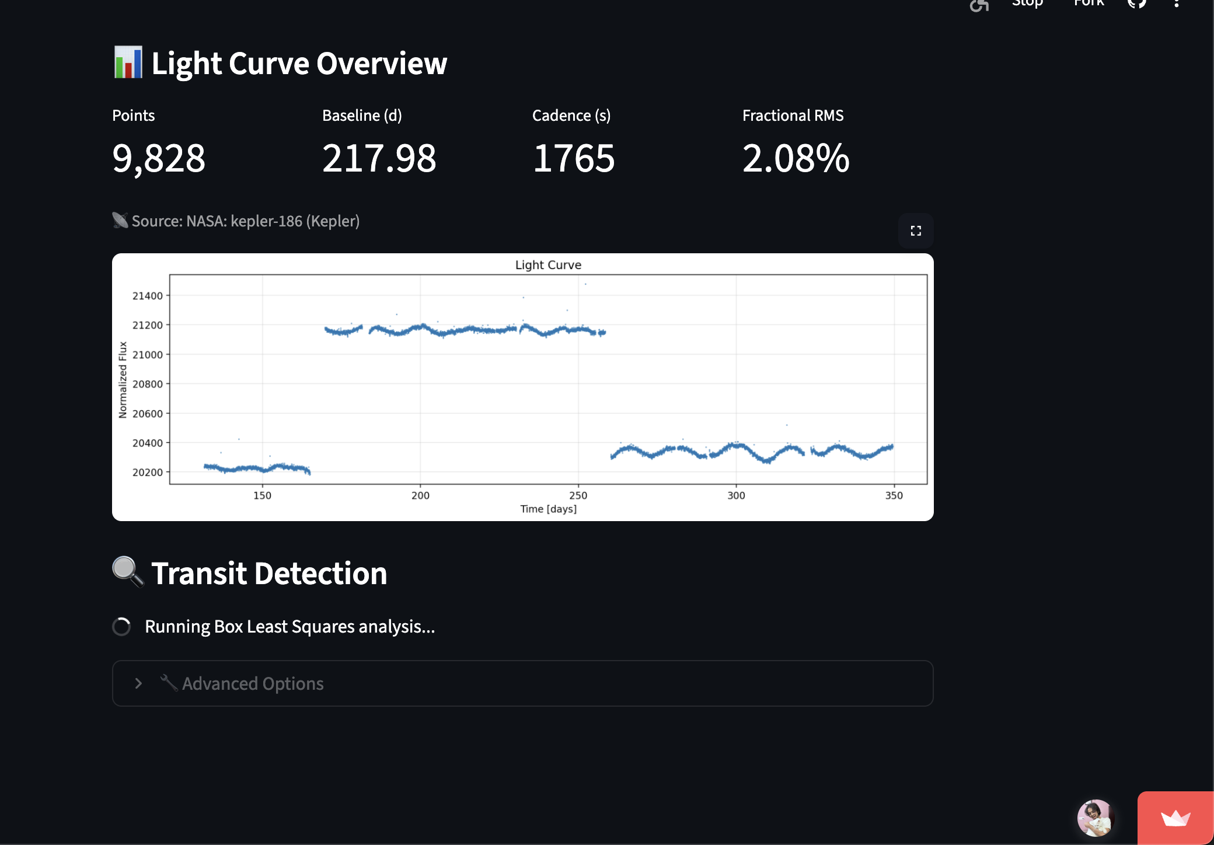Click the red Streamlit crown badge
Image resolution: width=1214 pixels, height=845 pixels.
point(1175,818)
